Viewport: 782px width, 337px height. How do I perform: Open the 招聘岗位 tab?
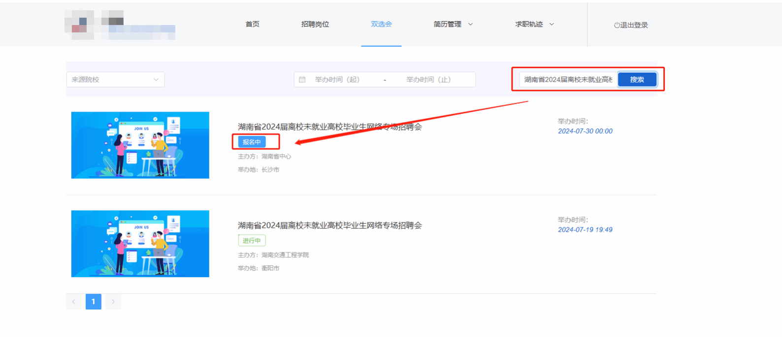315,24
